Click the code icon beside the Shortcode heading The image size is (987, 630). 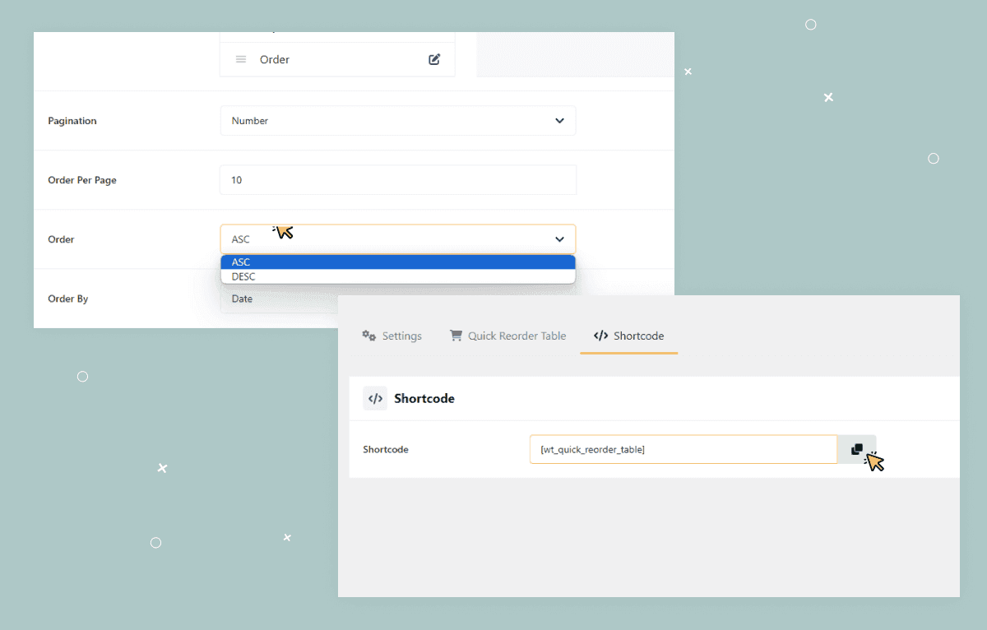click(x=375, y=398)
